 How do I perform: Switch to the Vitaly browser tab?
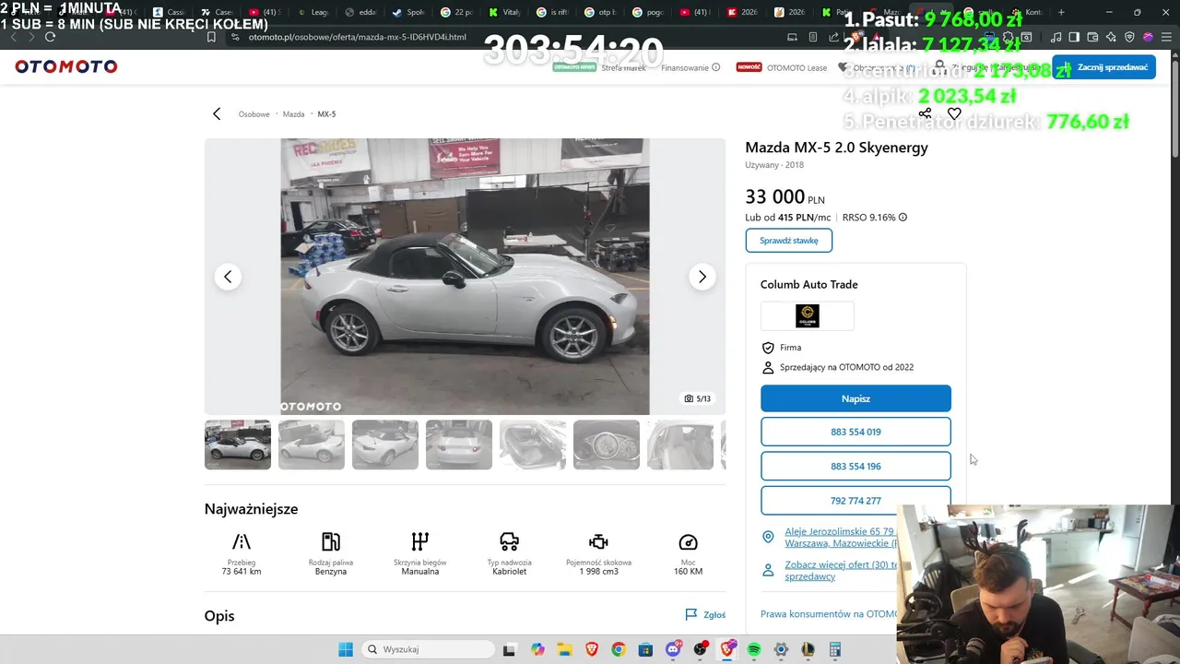[506, 12]
